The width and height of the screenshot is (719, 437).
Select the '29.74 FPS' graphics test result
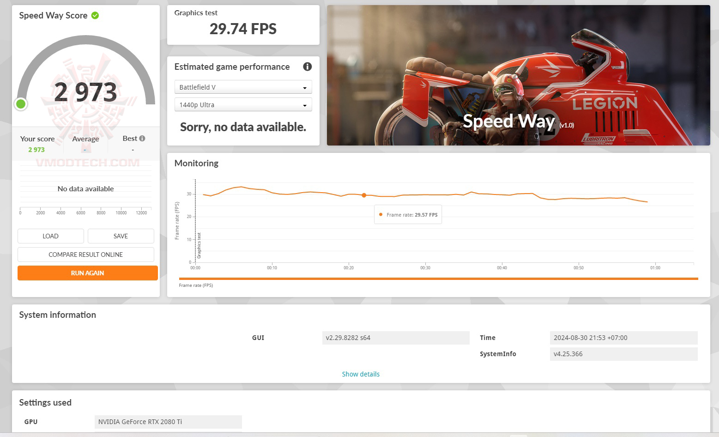(x=243, y=29)
